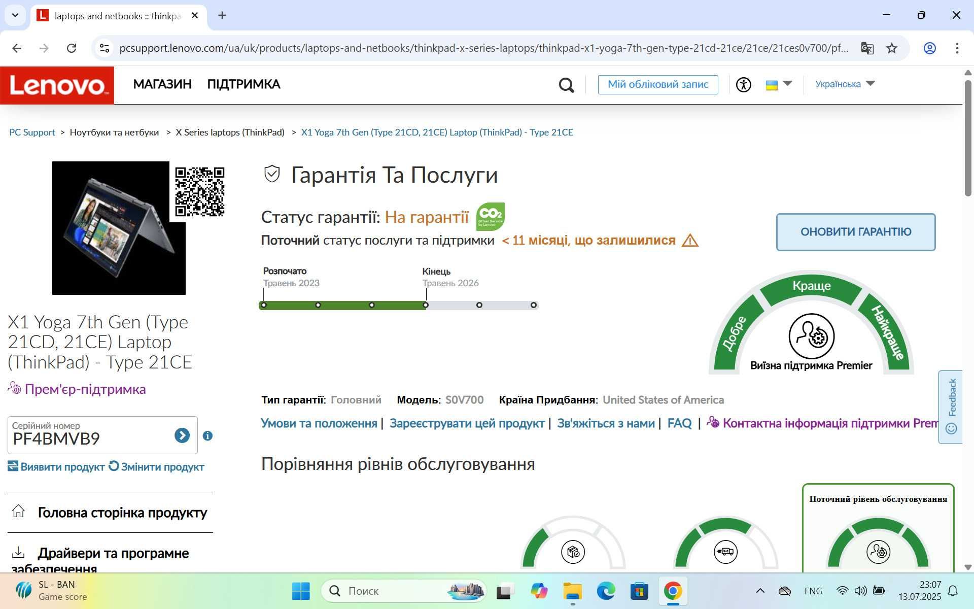
Task: Click the Добре gauge segment
Action: pos(735,333)
